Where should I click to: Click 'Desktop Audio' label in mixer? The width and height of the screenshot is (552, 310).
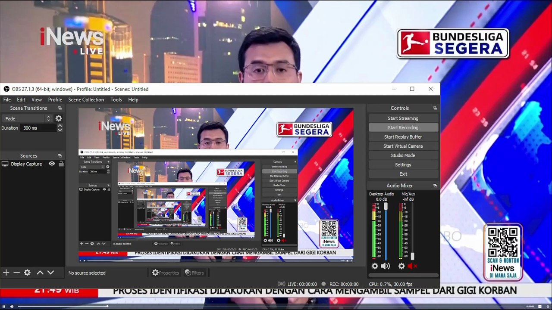(382, 194)
